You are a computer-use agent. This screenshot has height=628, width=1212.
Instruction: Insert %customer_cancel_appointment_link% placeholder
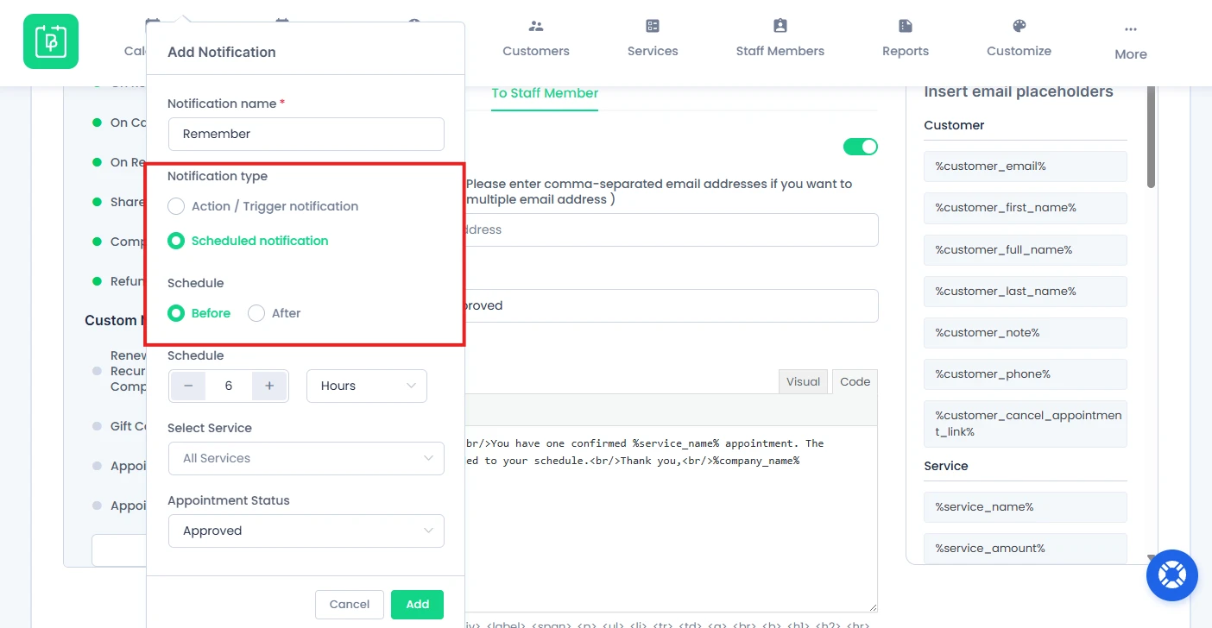[1026, 424]
